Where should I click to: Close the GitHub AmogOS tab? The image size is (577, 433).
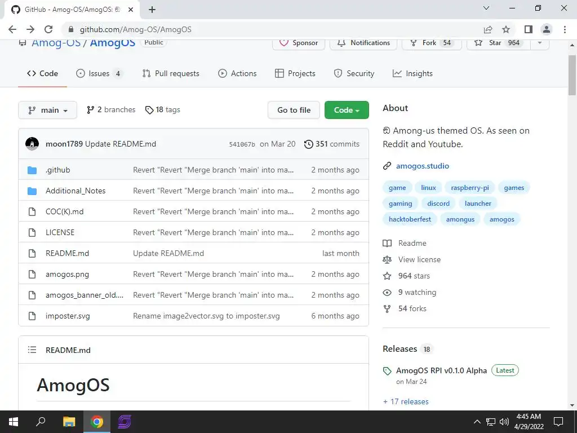[131, 10]
